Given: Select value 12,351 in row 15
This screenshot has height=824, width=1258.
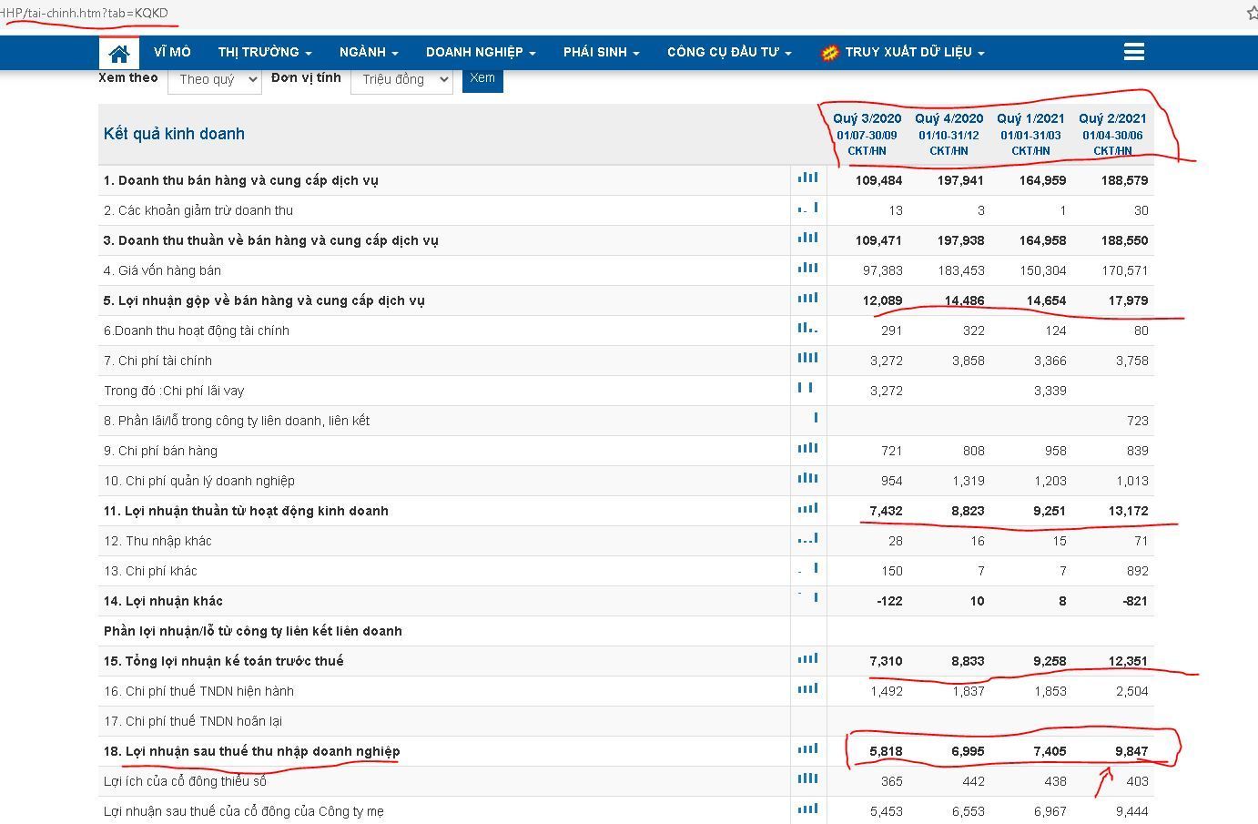Looking at the screenshot, I should (1128, 661).
